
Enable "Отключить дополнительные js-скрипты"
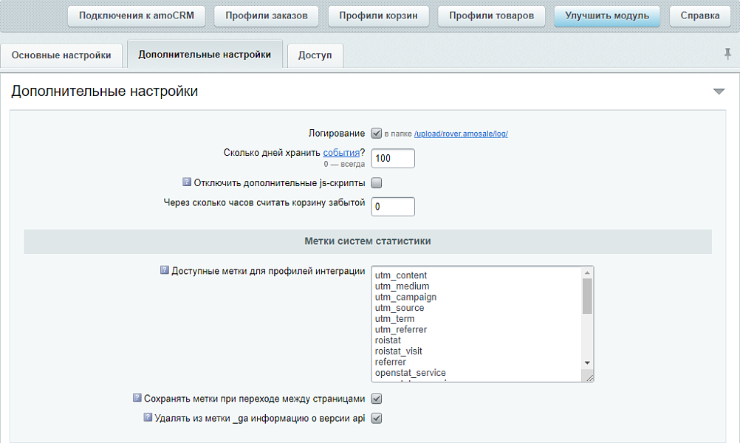point(376,182)
